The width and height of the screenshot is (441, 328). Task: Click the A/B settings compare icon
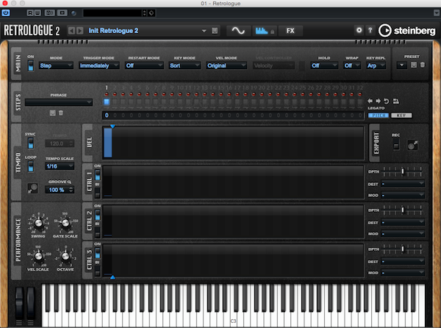coord(49,13)
